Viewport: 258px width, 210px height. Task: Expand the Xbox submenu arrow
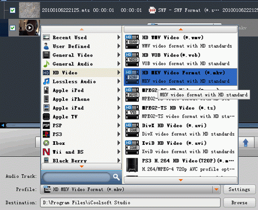point(119,143)
